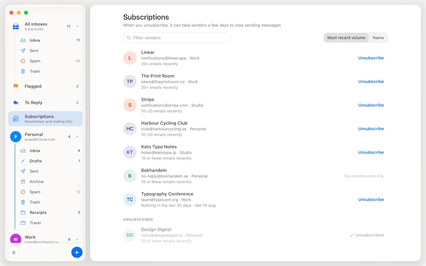Open the To Reply mailbox

click(45, 102)
